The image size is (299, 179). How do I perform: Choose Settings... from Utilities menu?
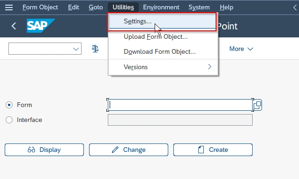[x=162, y=21]
